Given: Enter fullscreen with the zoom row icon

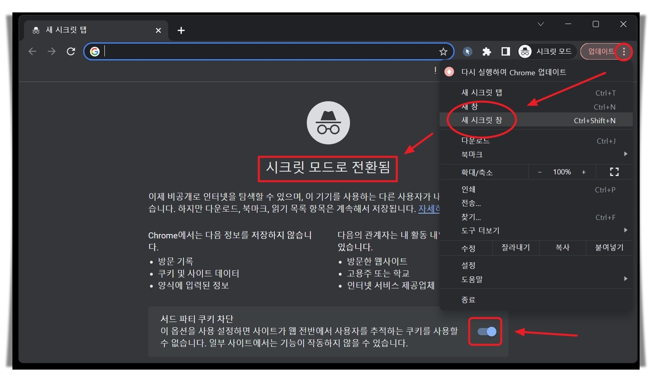Looking at the screenshot, I should tap(614, 172).
